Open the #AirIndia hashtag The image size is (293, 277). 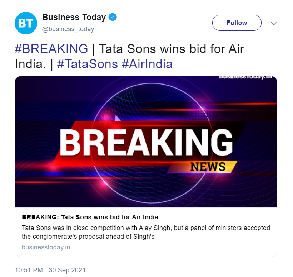click(147, 64)
